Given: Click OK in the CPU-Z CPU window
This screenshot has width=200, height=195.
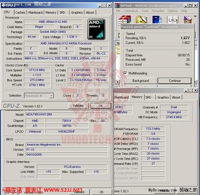Looking at the screenshot, I should [101, 106].
